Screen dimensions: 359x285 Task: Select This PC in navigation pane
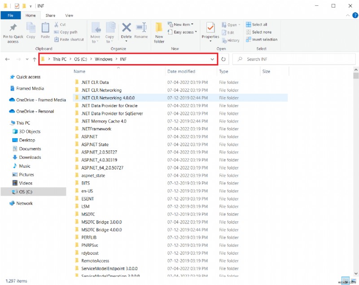[x=20, y=123]
